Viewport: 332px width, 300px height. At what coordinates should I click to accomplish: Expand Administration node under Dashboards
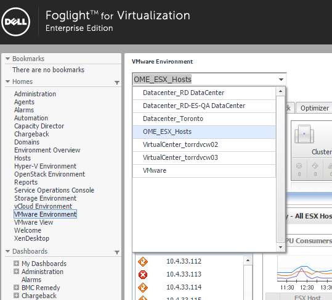pos(16,272)
